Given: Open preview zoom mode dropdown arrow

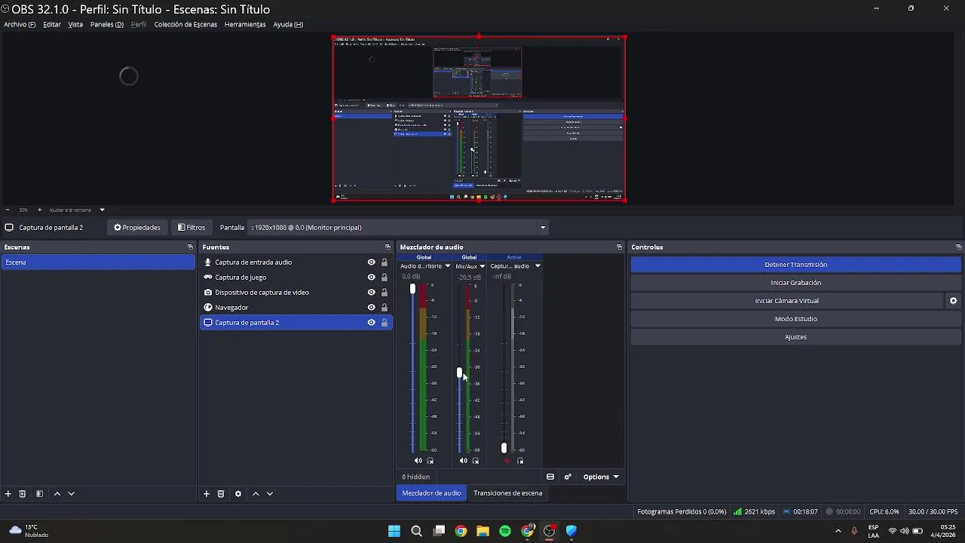Looking at the screenshot, I should pyautogui.click(x=102, y=210).
